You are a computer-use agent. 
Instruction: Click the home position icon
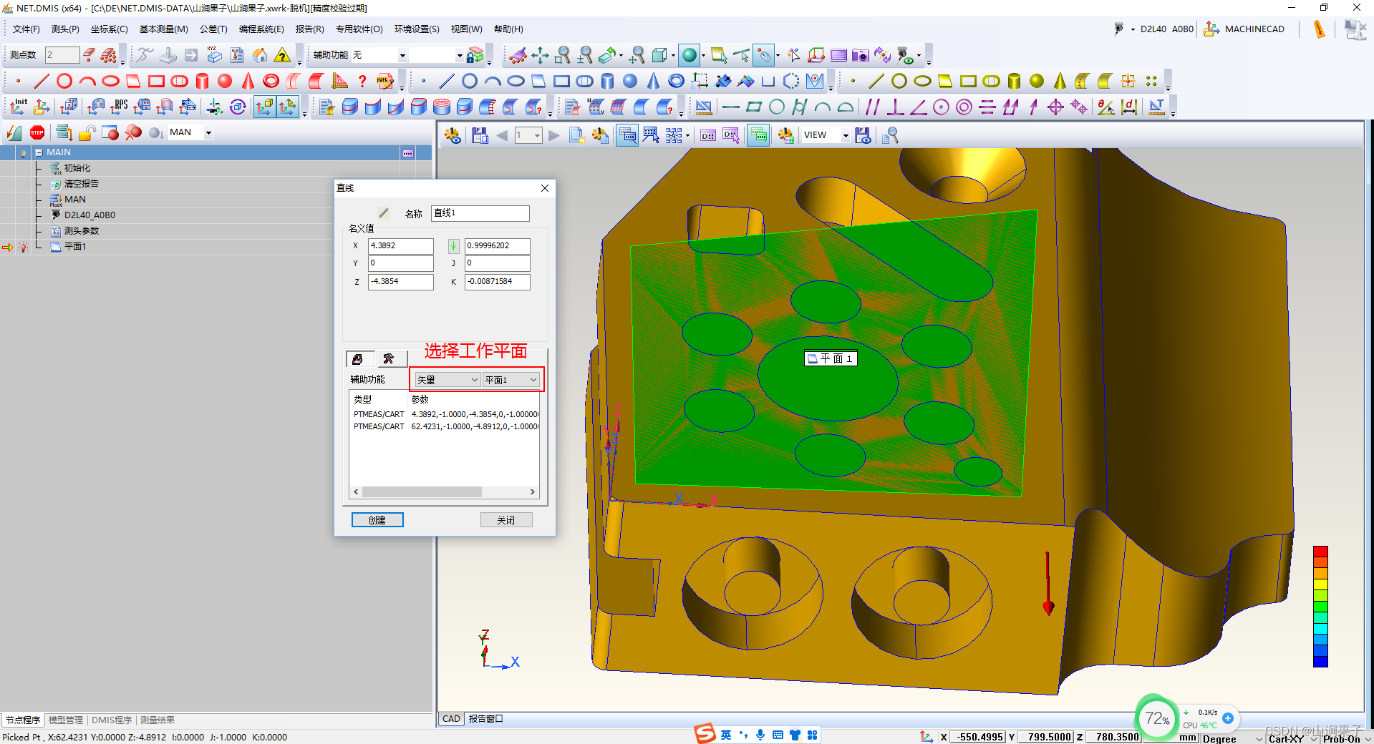click(x=260, y=55)
